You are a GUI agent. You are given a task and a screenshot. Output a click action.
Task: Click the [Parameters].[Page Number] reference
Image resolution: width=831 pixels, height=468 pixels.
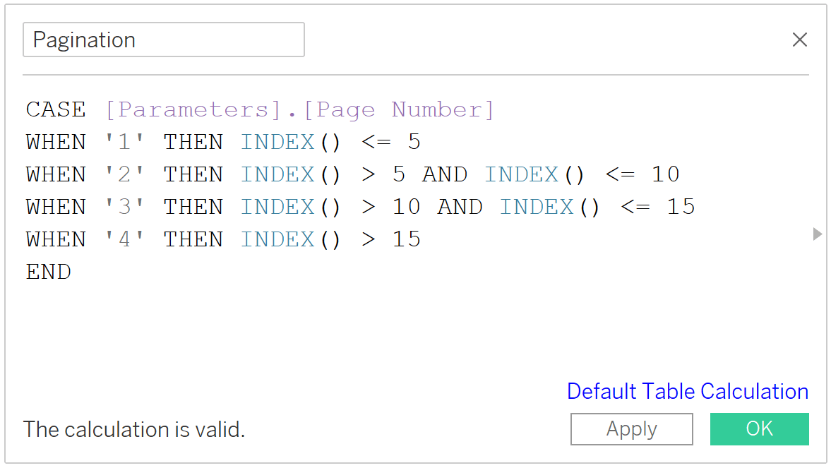point(299,109)
